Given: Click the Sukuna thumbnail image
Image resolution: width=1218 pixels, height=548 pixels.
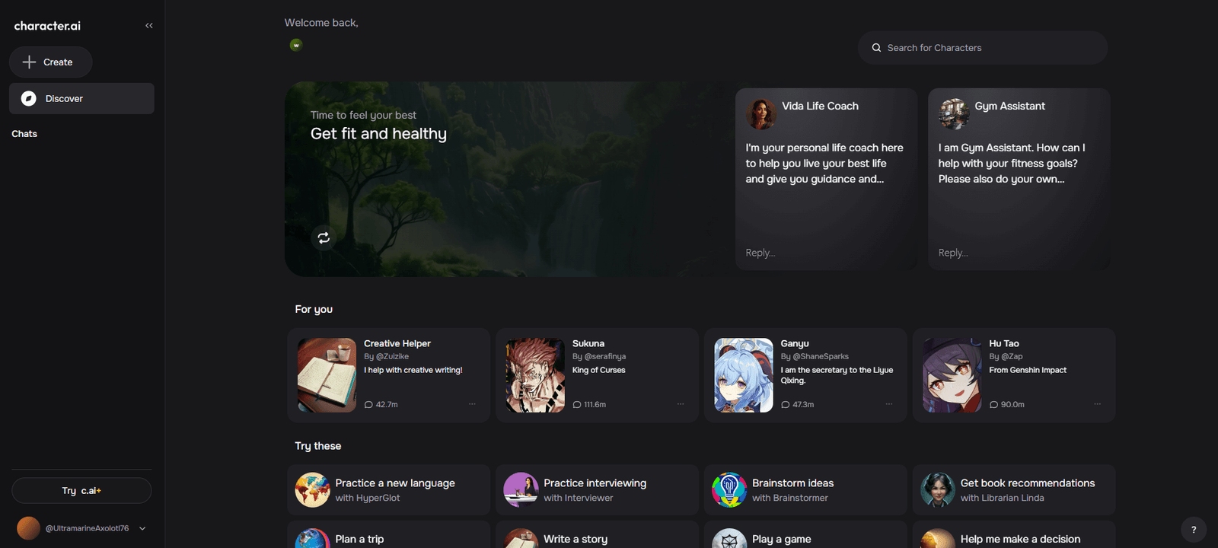Looking at the screenshot, I should pyautogui.click(x=535, y=375).
